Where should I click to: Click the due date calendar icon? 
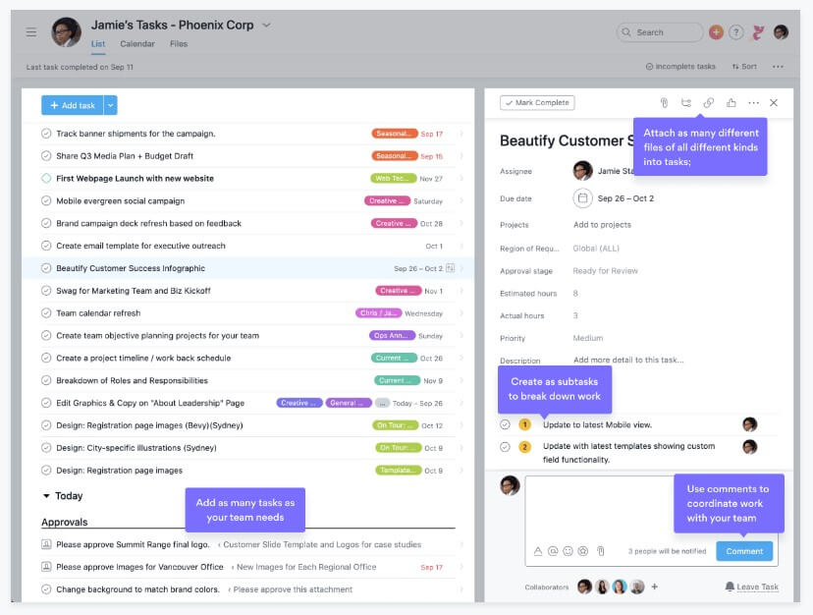point(583,198)
